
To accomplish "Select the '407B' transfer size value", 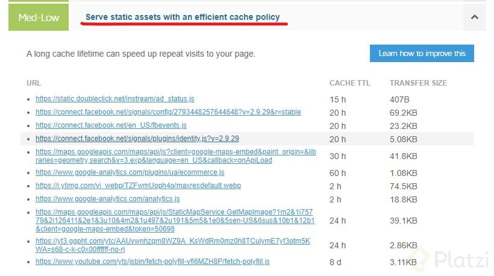I will (399, 99).
